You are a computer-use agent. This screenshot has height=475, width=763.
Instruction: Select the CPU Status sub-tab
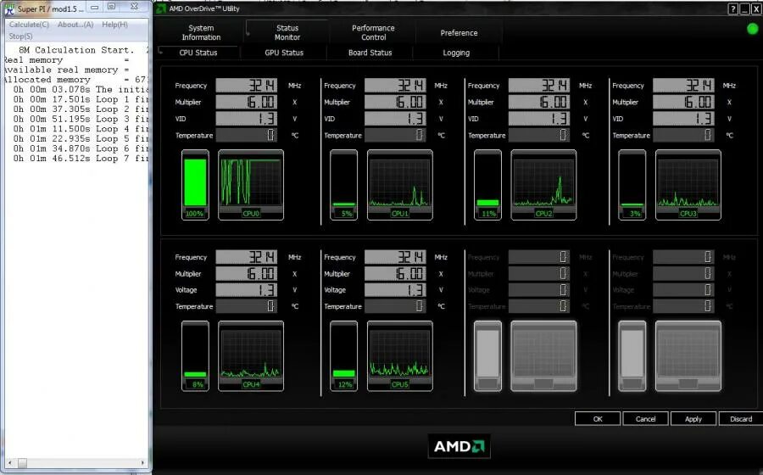point(198,53)
